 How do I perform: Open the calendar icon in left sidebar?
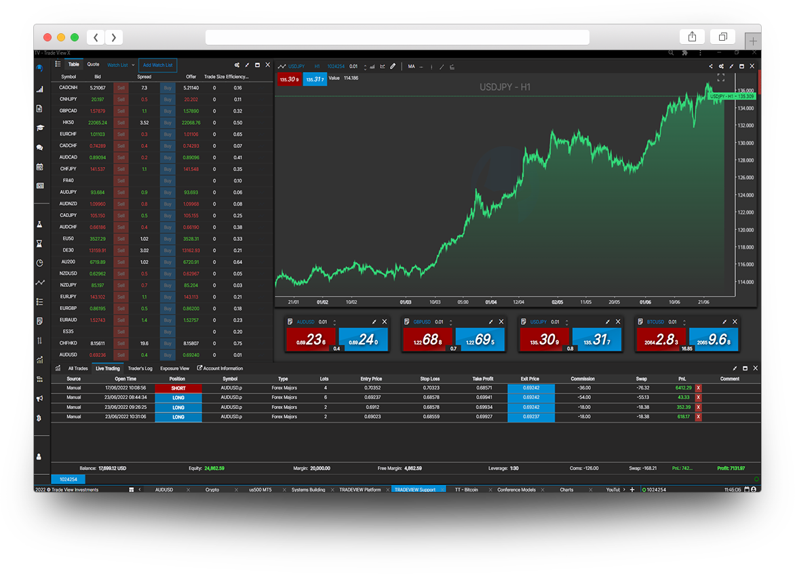[x=40, y=166]
